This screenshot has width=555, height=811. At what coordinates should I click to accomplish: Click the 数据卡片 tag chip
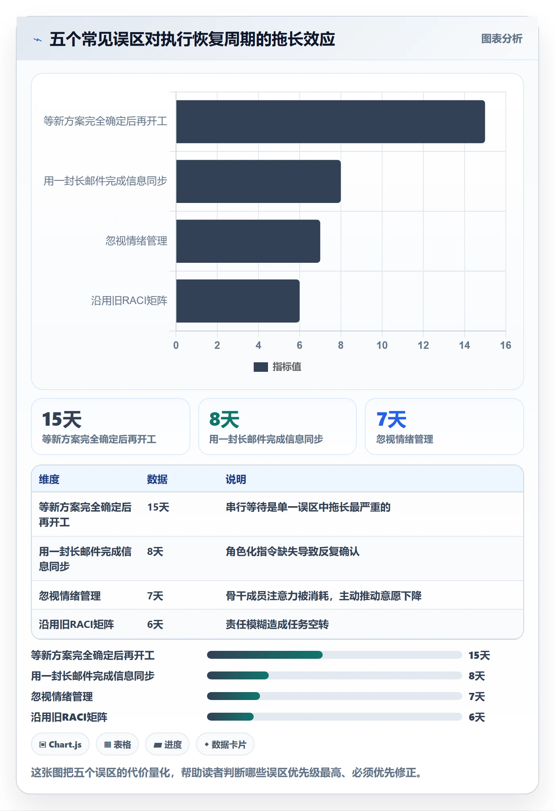pos(225,744)
